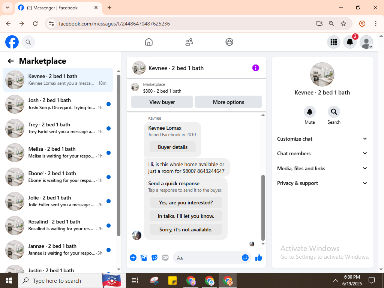The image size is (384, 288).
Task: Send quick response Yes, are you interested?
Action: tap(186, 202)
